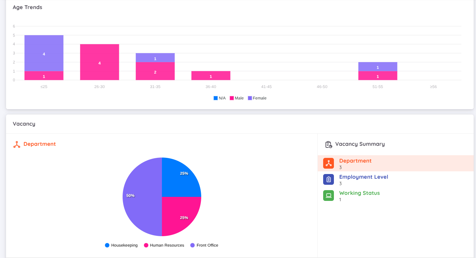Click the green Working Status laptop icon
The image size is (476, 258).
(x=328, y=196)
